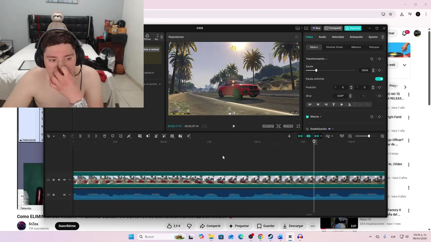The height and width of the screenshot is (242, 431).
Task: Select the Máscara subtab
Action: [356, 47]
